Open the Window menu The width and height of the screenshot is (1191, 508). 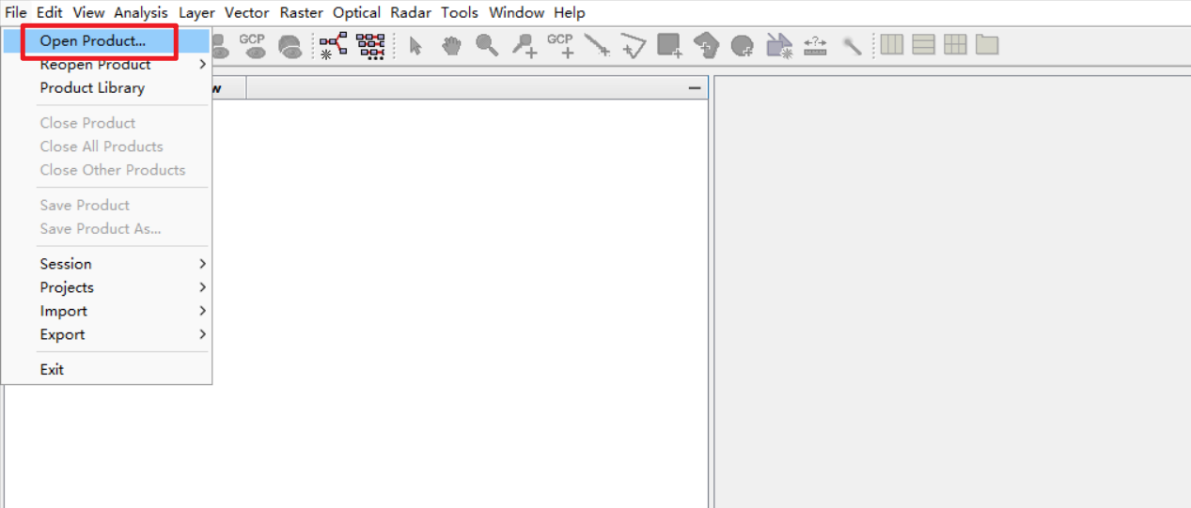pyautogui.click(x=517, y=12)
